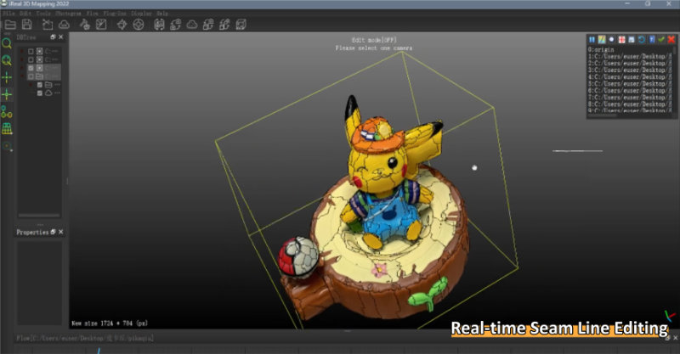
Task: Open the Tools menu
Action: pyautogui.click(x=43, y=14)
